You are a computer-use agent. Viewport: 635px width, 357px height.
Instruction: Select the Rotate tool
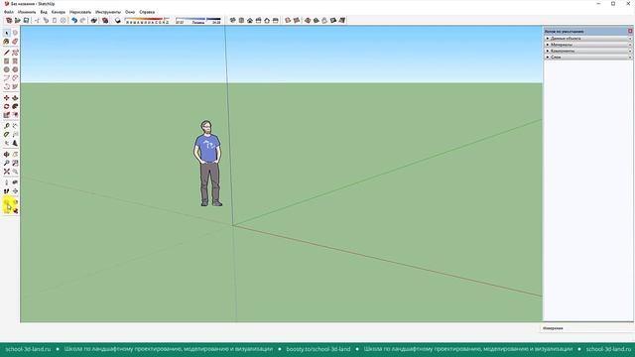point(7,106)
